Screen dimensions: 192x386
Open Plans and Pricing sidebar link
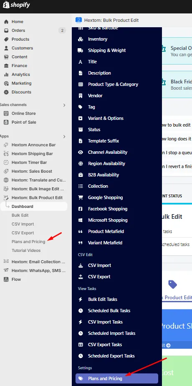(28, 242)
